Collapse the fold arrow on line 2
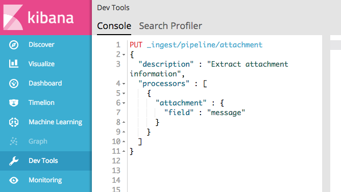This screenshot has width=341, height=192. 124,54
